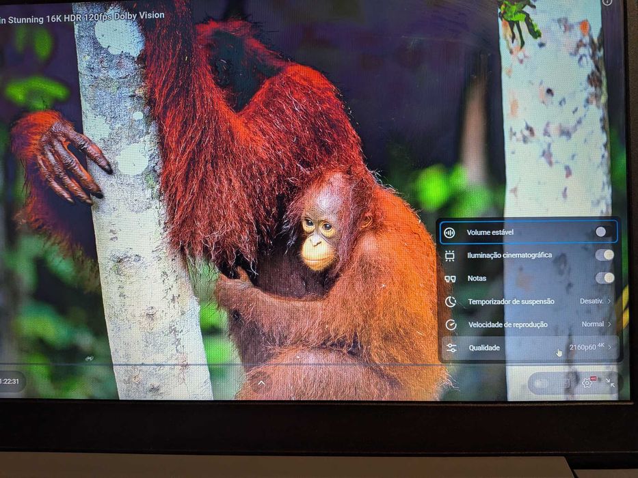The width and height of the screenshot is (638, 478).
Task: Click the Qualidade sliders icon
Action: click(x=451, y=348)
